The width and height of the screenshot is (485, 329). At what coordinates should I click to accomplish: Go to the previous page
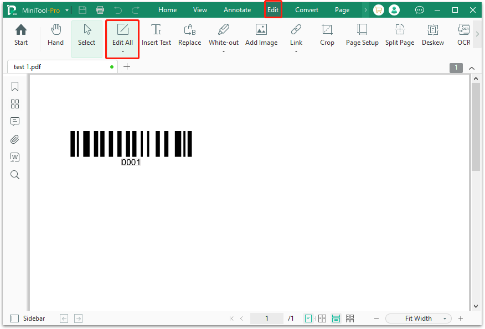tap(241, 318)
